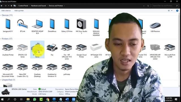Select the EPSON L120 Series printer
Image resolution: width=181 pixels, height=102 pixels.
coord(23,51)
